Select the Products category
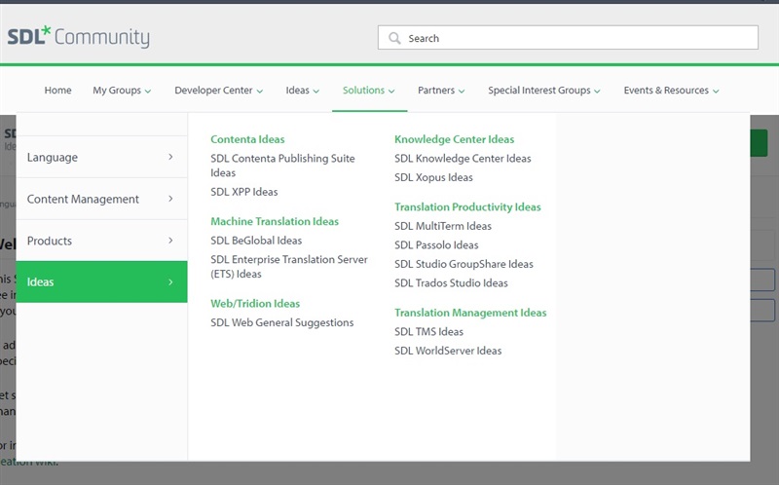This screenshot has width=779, height=485. pyautogui.click(x=102, y=241)
